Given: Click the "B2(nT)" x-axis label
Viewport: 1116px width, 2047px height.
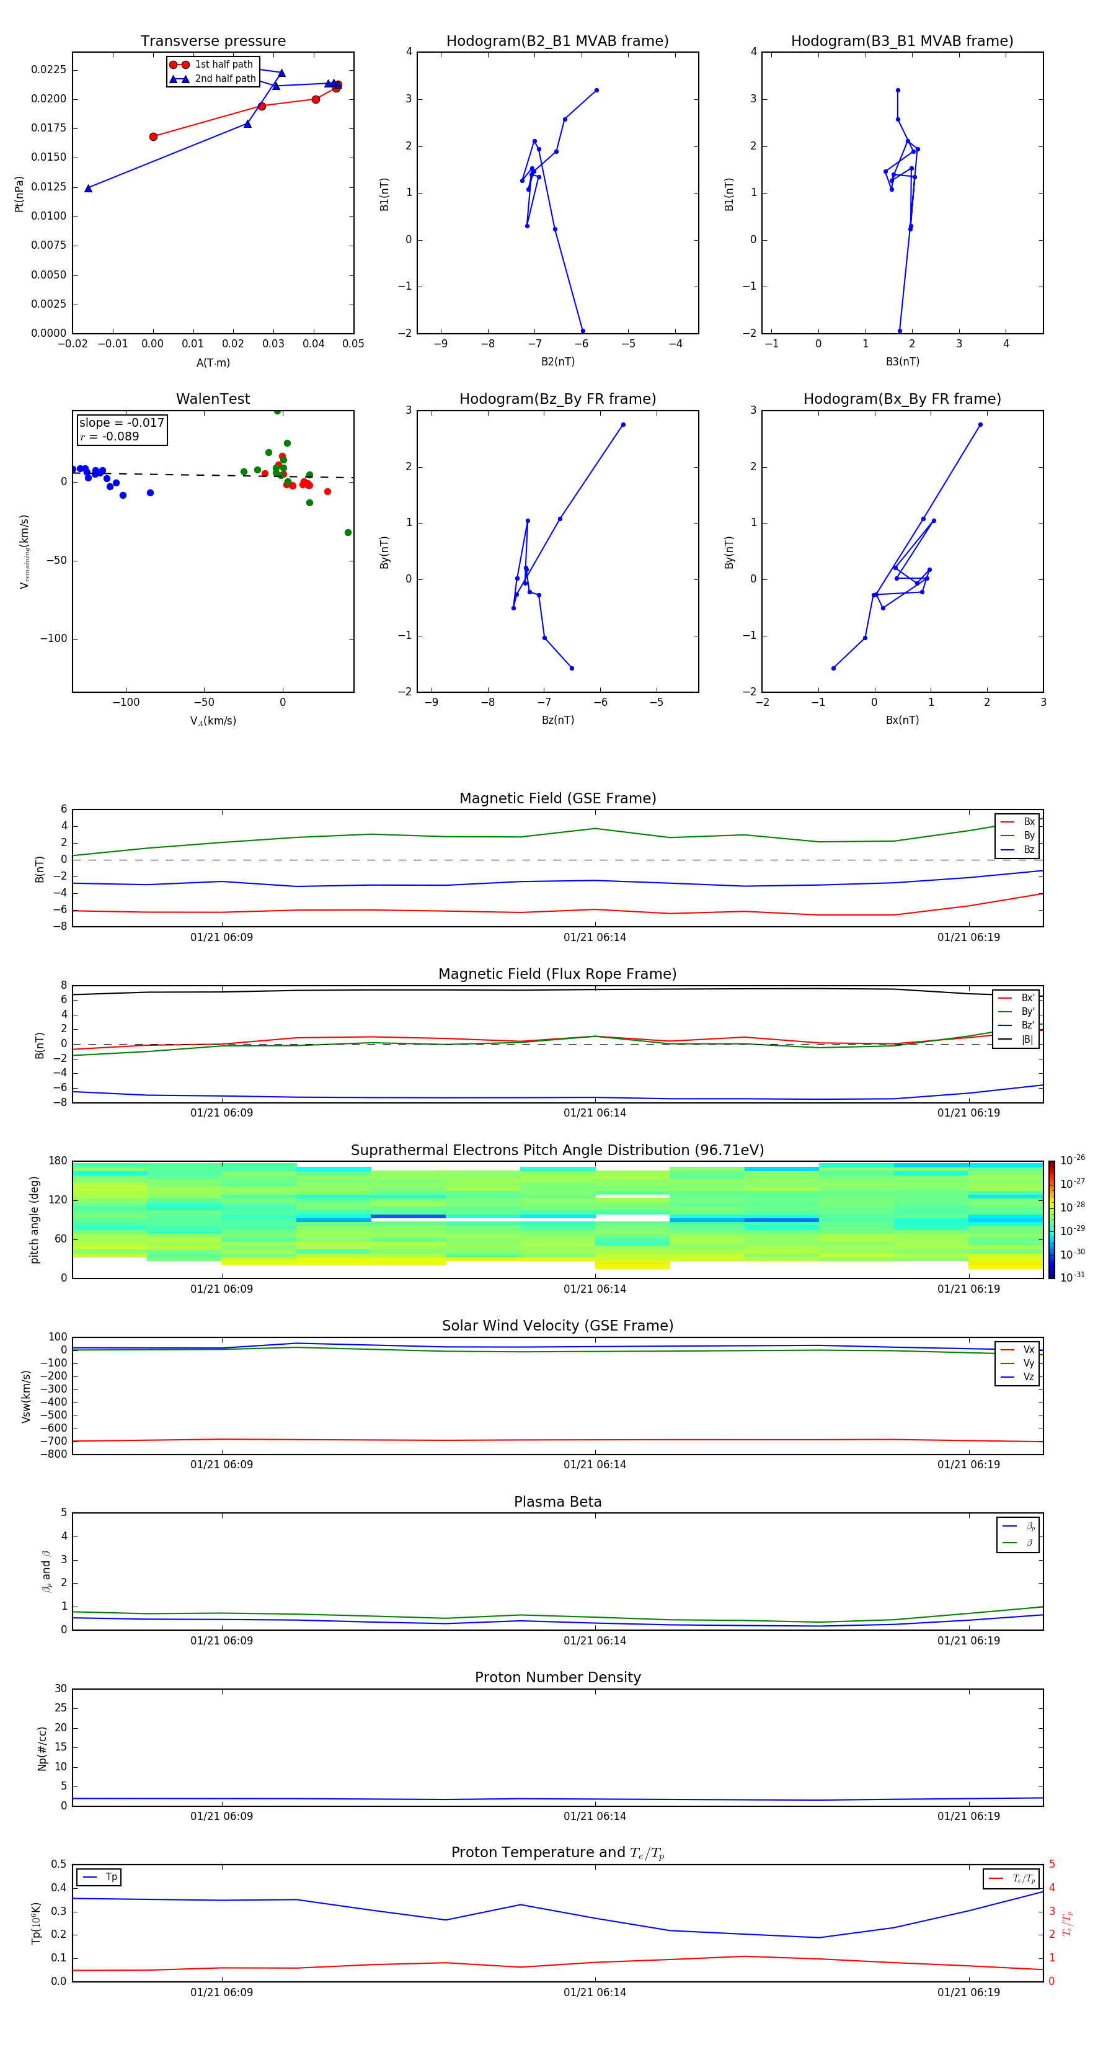Looking at the screenshot, I should [x=557, y=362].
